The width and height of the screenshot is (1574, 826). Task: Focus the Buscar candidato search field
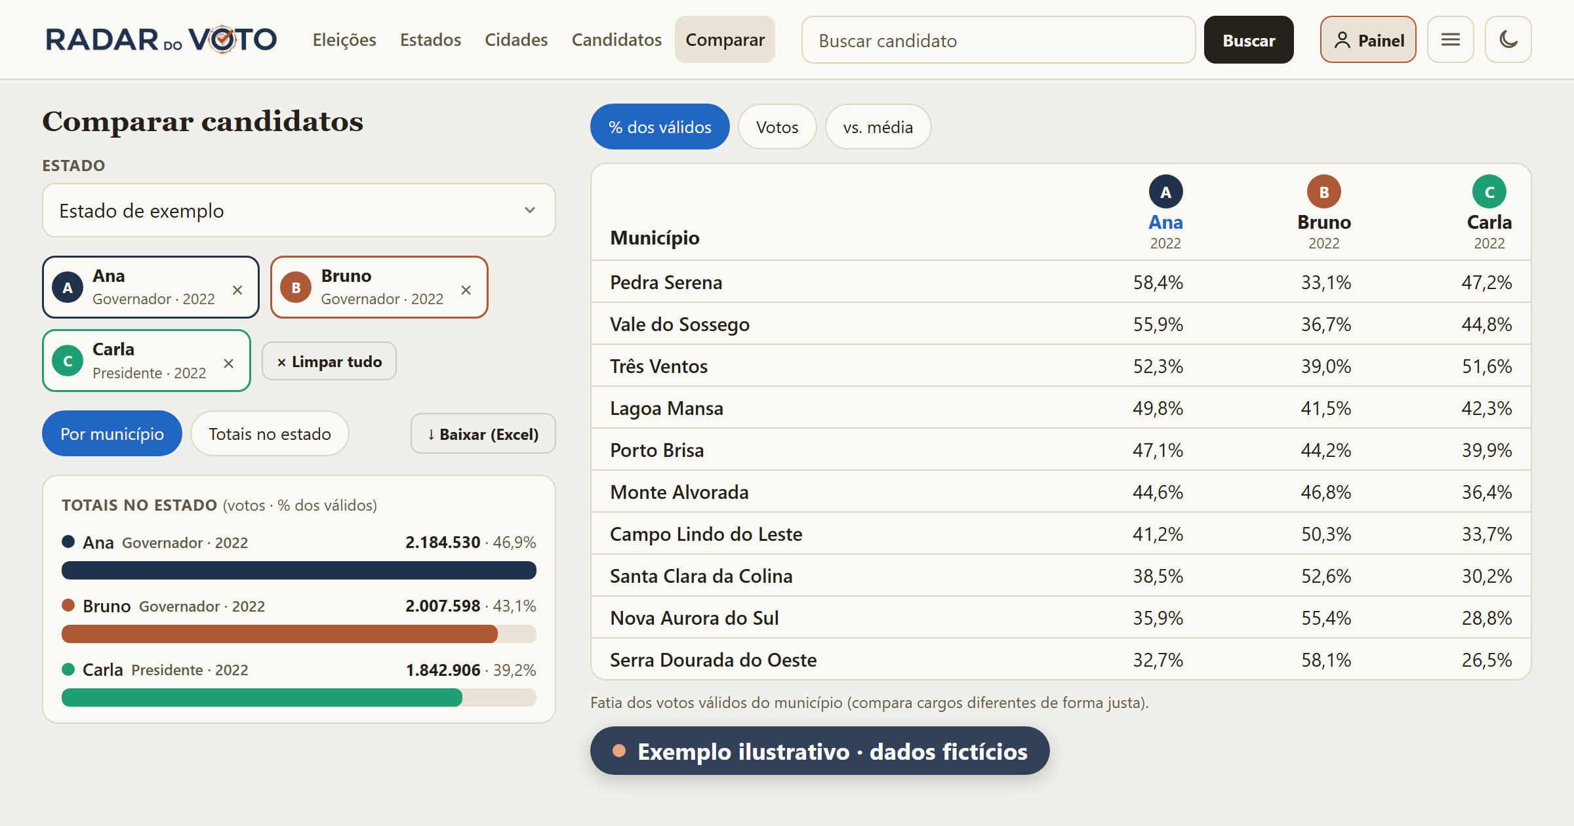(x=998, y=40)
